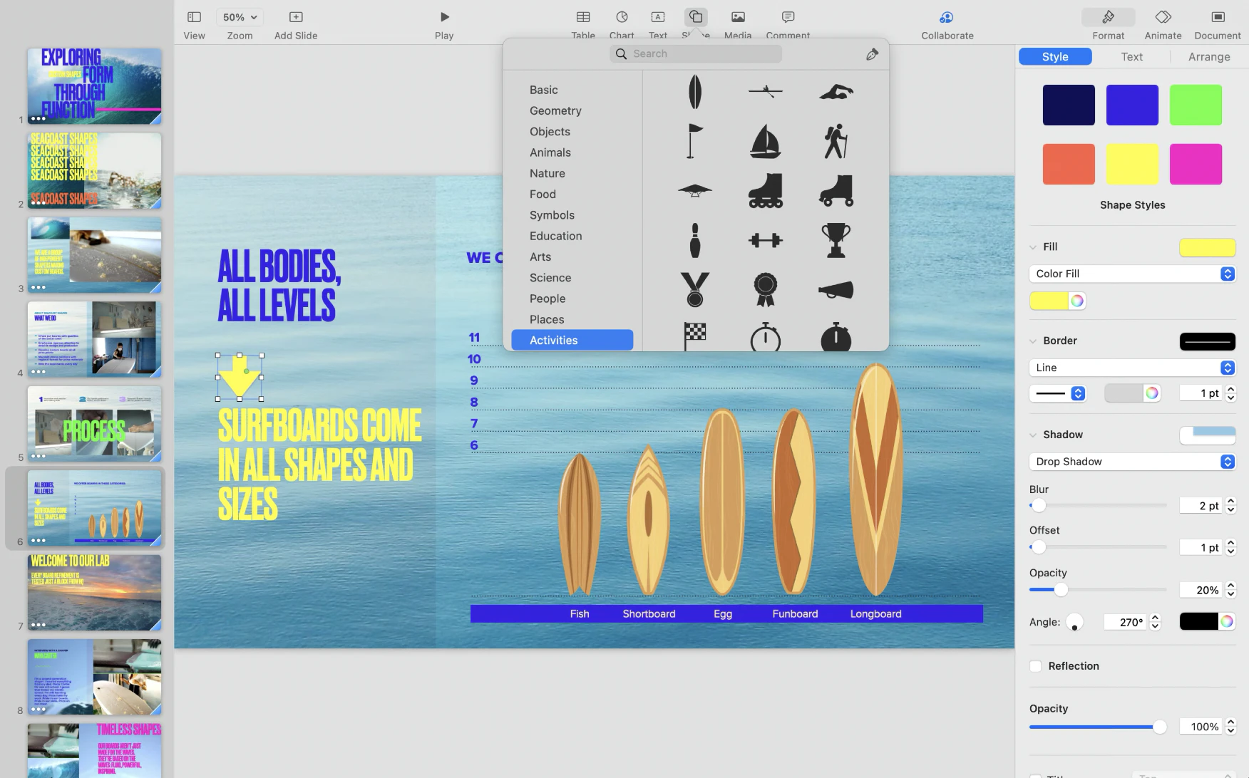The height and width of the screenshot is (778, 1249).
Task: Open the Color Fill dropdown
Action: [1132, 274]
